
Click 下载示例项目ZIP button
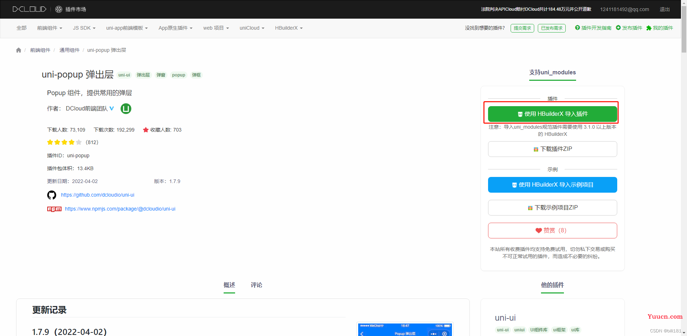click(x=552, y=208)
